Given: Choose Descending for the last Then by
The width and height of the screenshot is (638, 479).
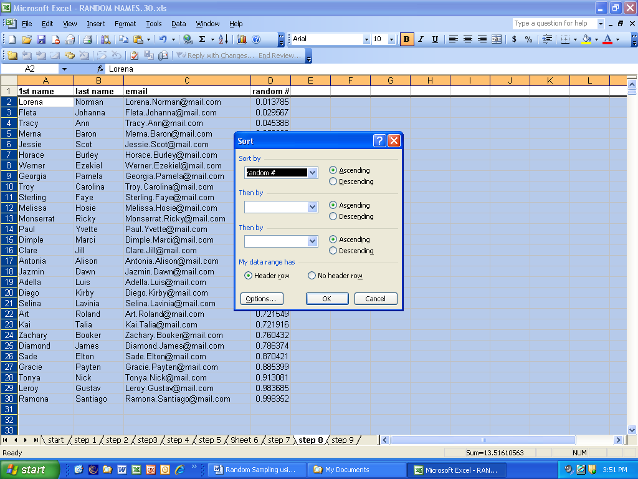Looking at the screenshot, I should click(333, 251).
